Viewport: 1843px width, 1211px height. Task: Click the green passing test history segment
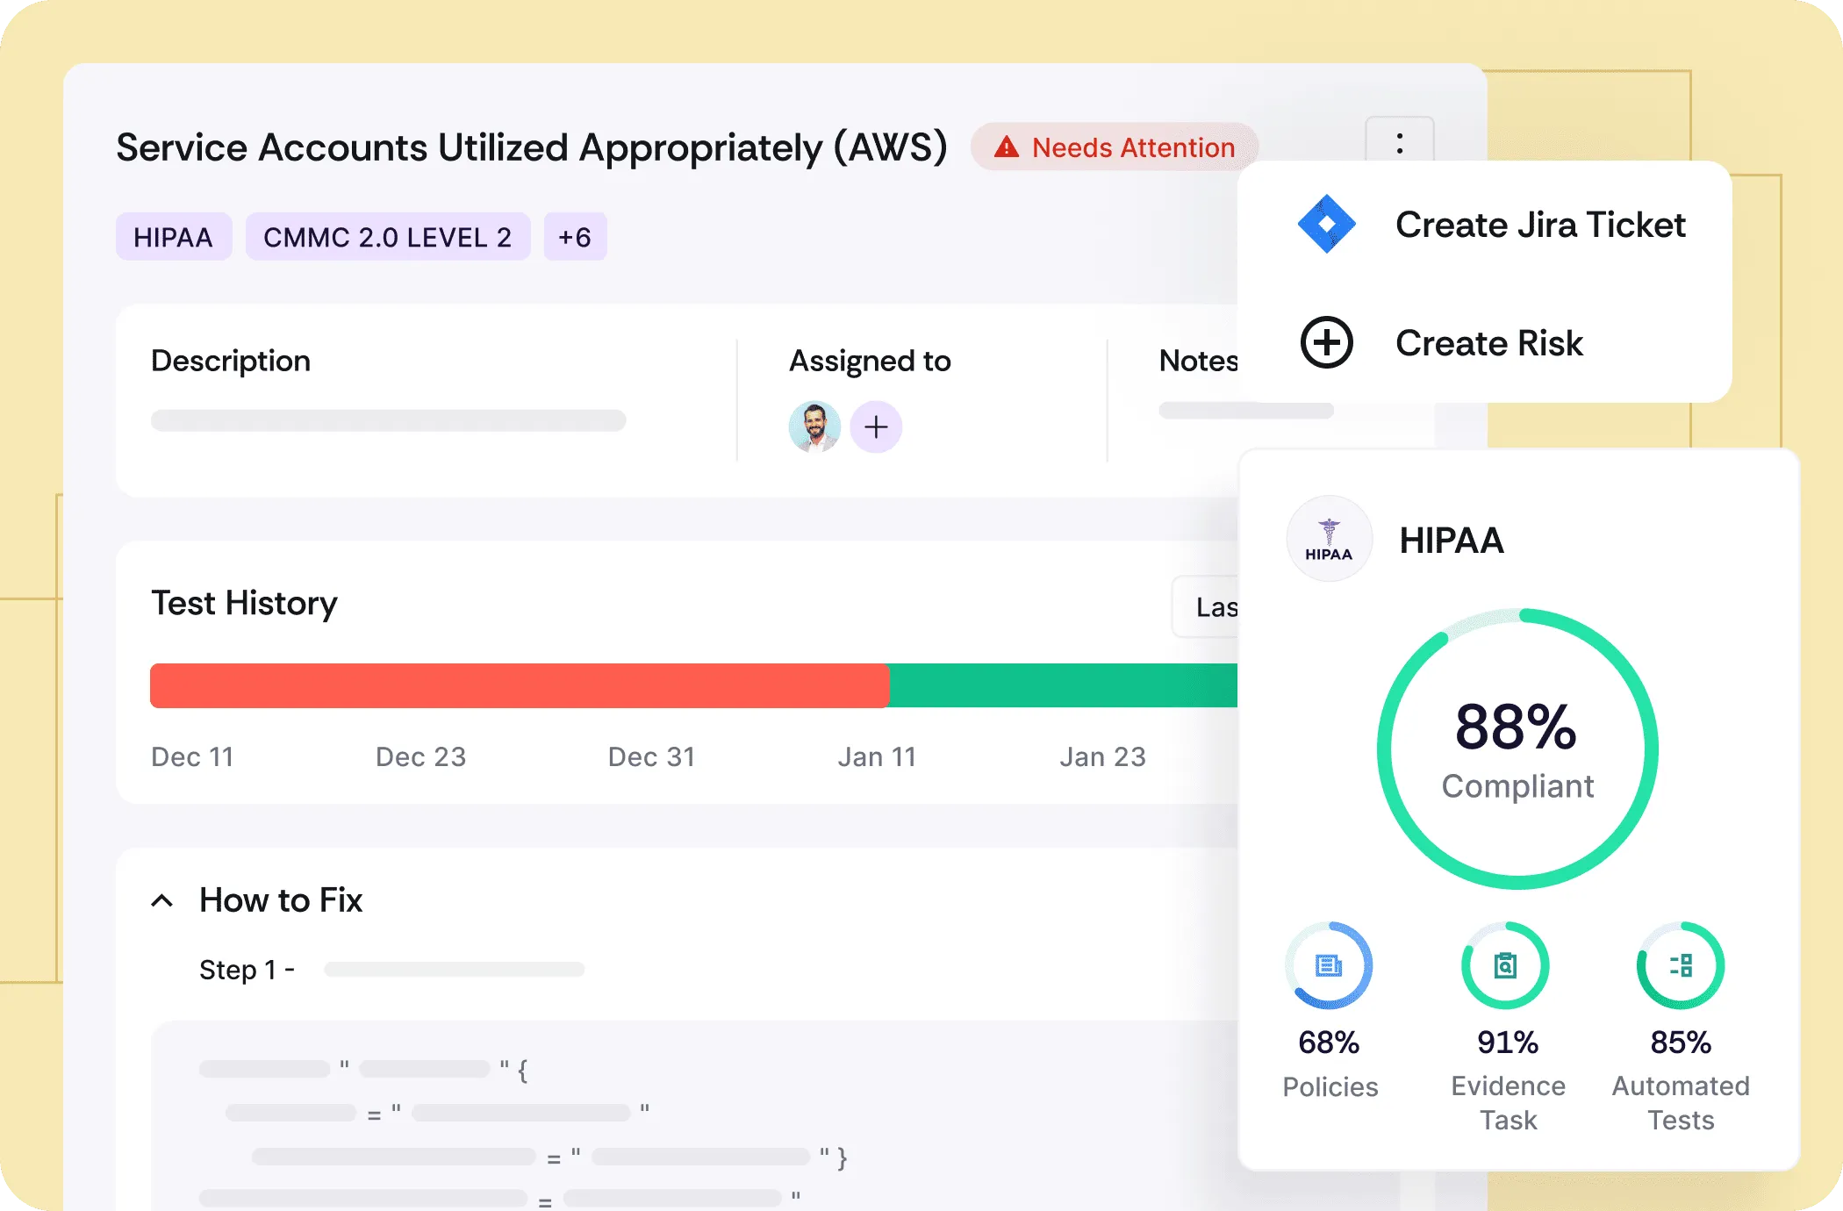1062,685
